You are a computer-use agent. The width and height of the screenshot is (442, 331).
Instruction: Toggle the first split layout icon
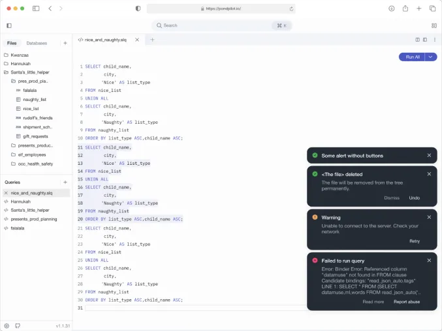point(417,40)
